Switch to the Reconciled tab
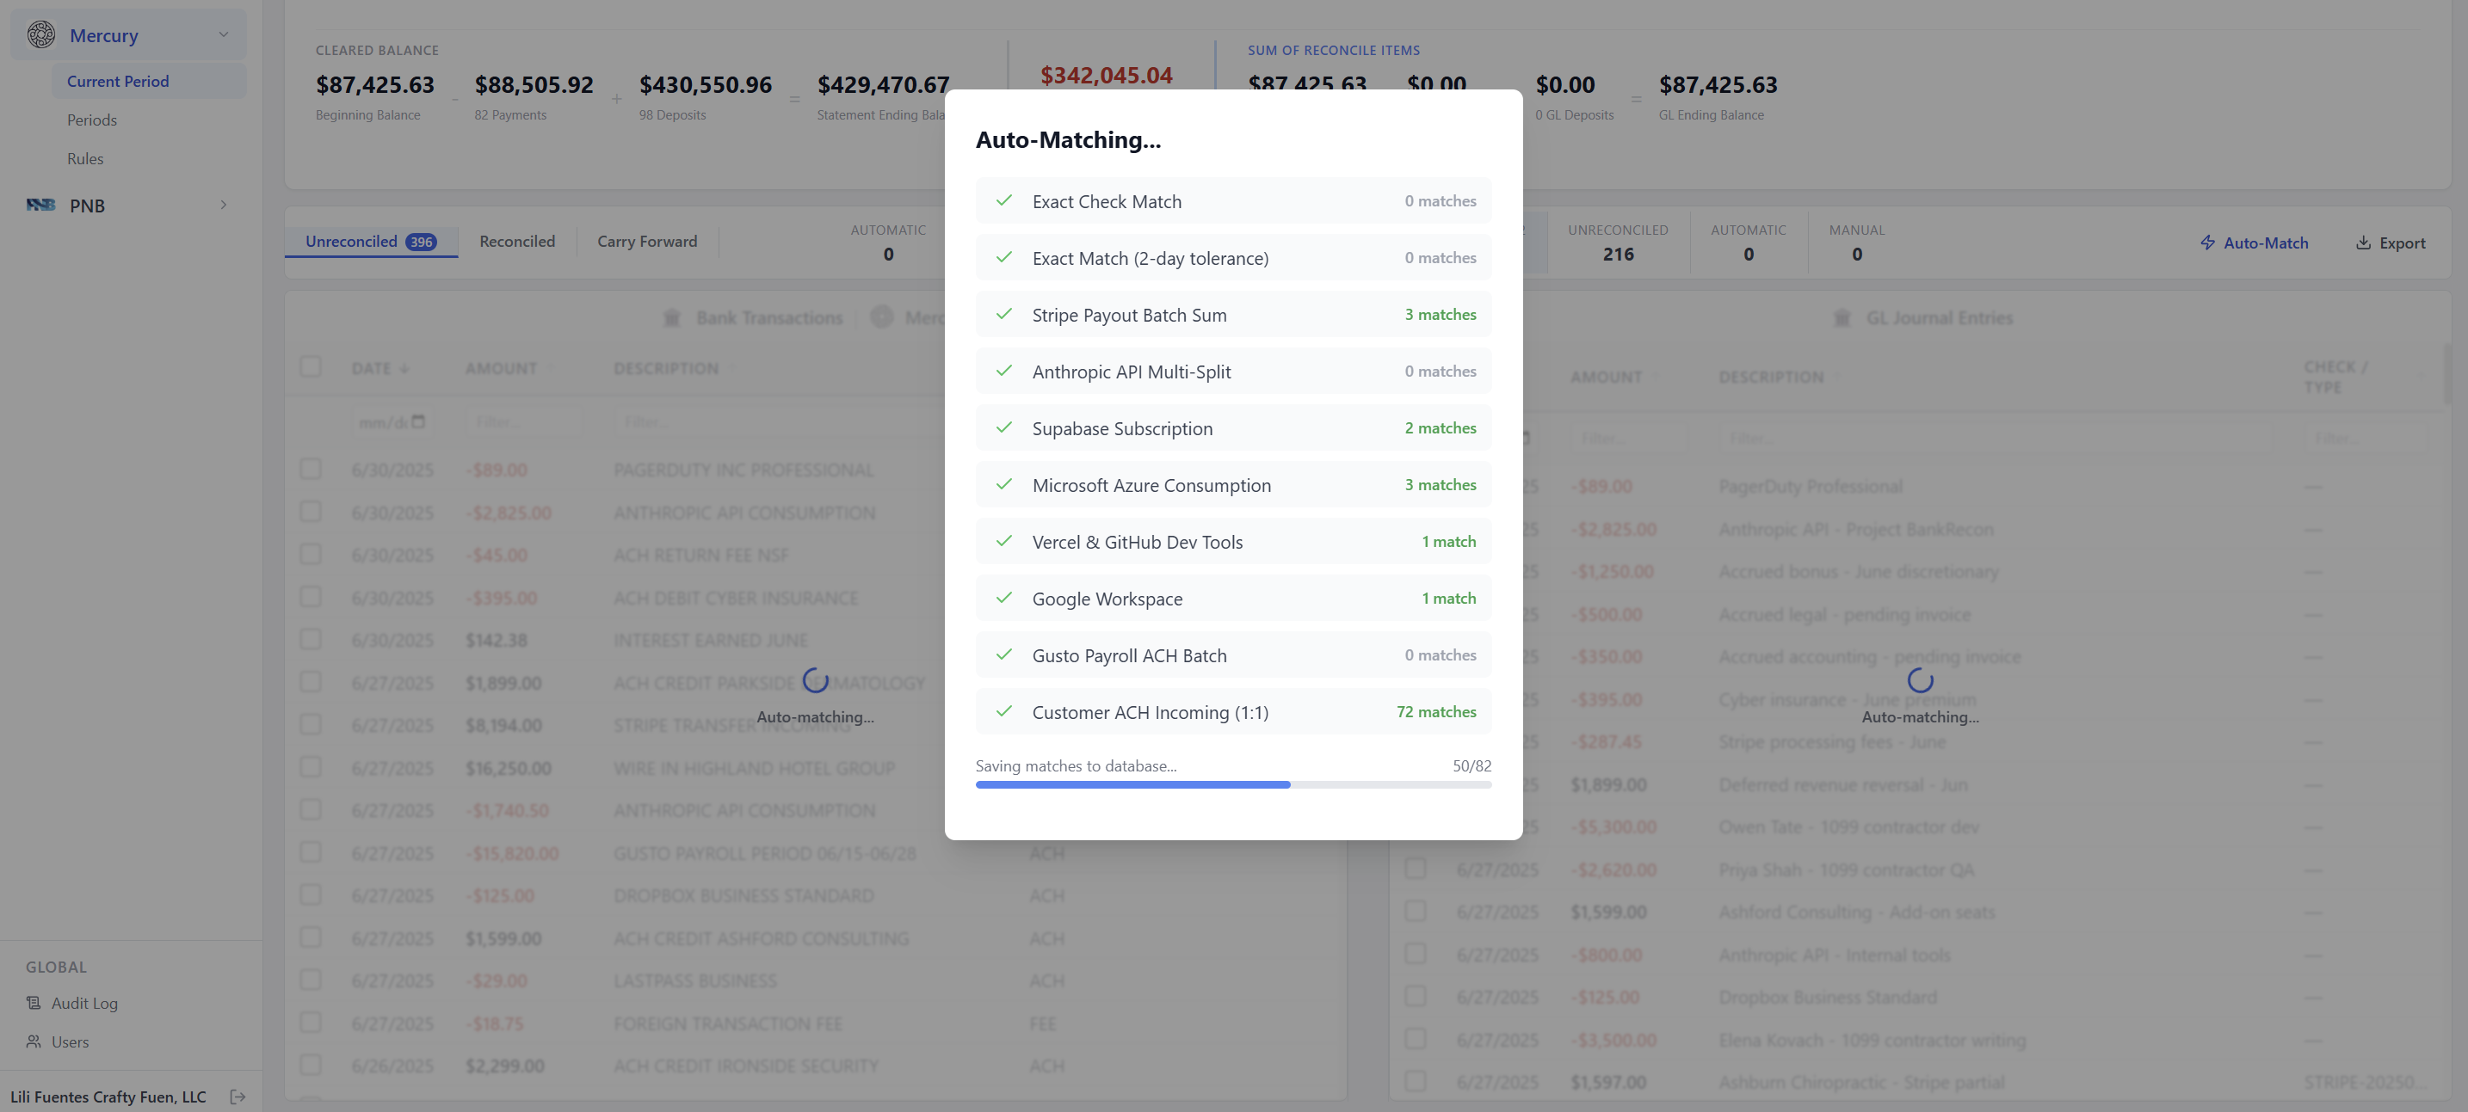 pos(517,242)
